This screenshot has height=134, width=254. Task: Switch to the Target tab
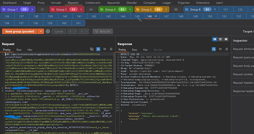coord(27,3)
